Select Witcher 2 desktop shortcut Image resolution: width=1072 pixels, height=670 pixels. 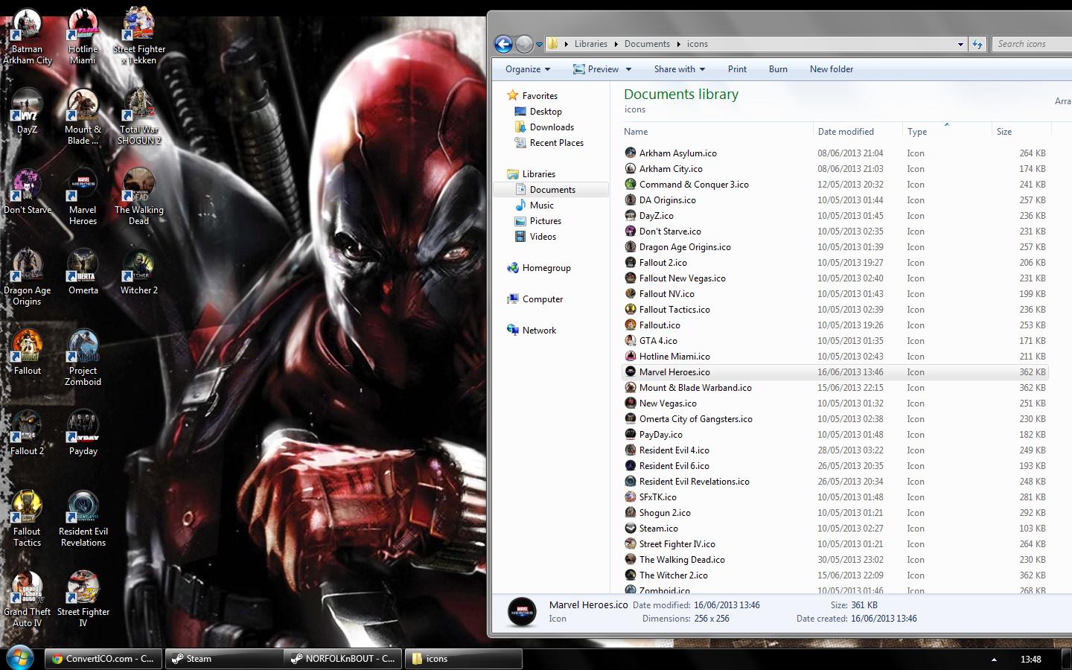point(139,272)
